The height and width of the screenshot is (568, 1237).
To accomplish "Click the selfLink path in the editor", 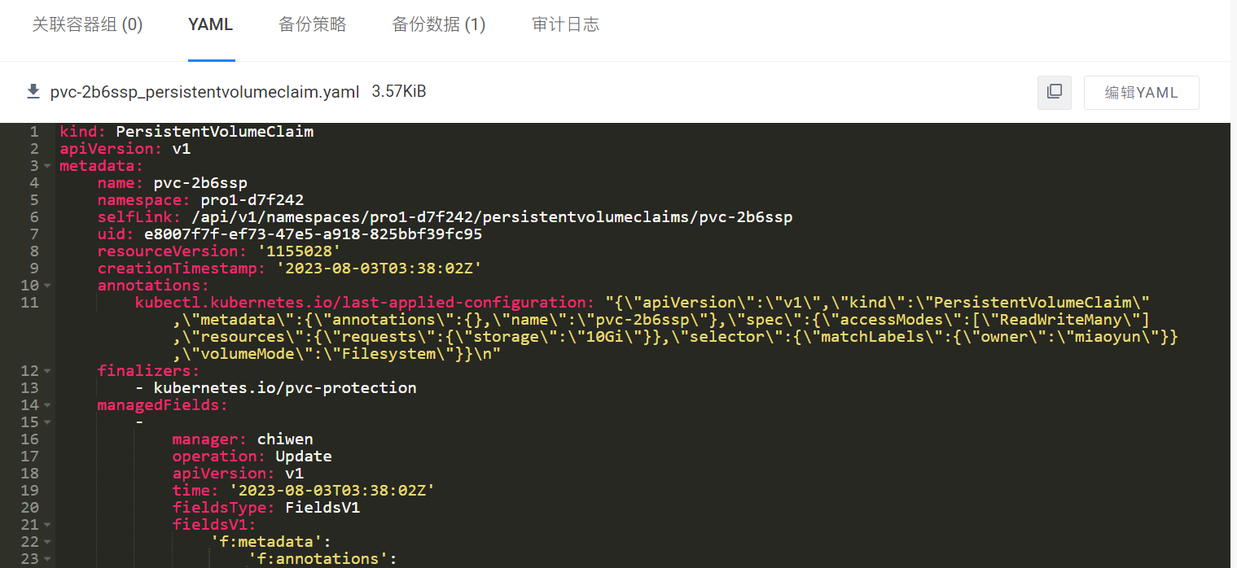I will (x=492, y=217).
